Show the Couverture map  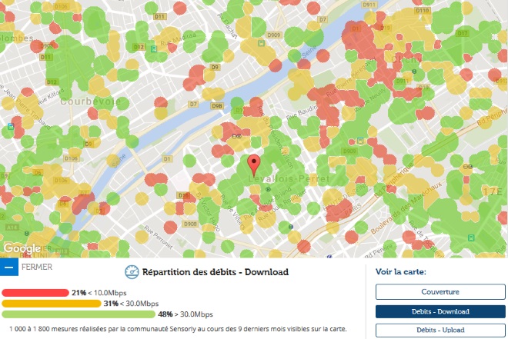pyautogui.click(x=439, y=292)
